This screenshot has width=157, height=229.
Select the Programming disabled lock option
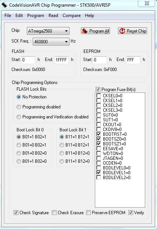pos(19,107)
